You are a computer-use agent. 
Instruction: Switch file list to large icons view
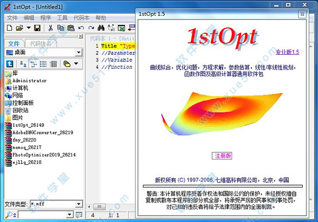(23, 64)
